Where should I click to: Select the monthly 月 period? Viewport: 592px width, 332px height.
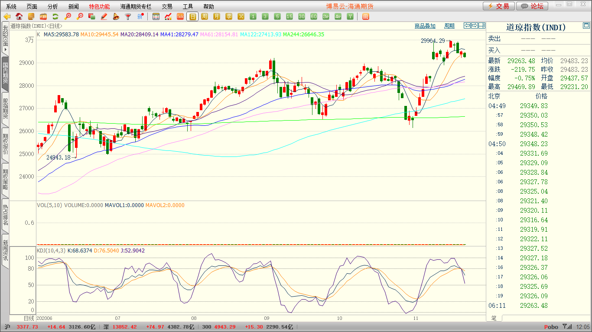(217, 17)
